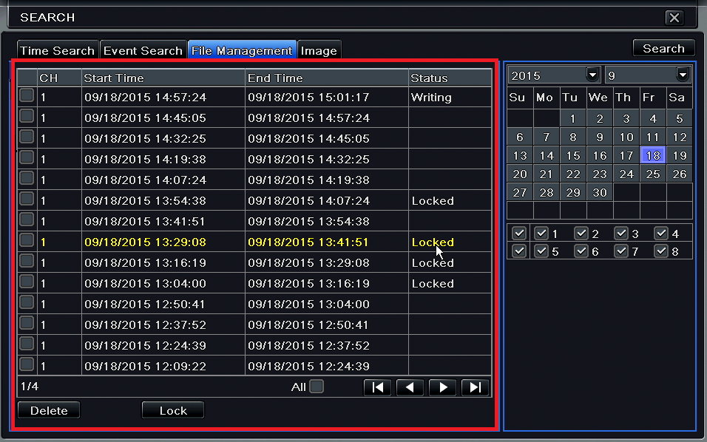This screenshot has width=707, height=442.
Task: Click the Status column header
Action: pos(450,78)
